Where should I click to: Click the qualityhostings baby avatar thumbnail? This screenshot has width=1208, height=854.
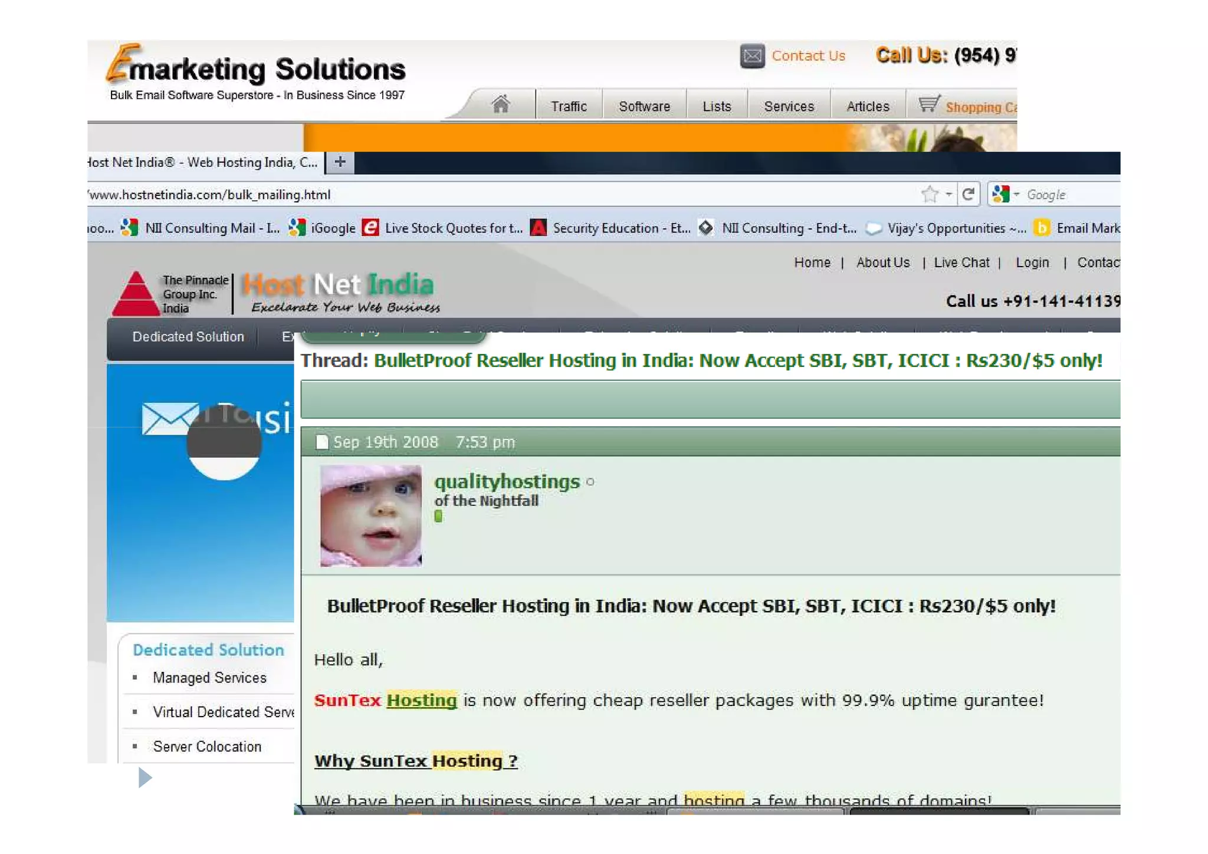(370, 515)
